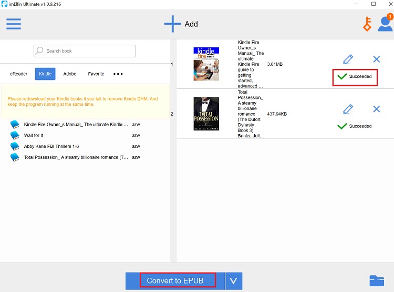Viewport: 394px width, 292px height.
Task: Click Succeeded status of Total Possession
Action: [x=354, y=126]
